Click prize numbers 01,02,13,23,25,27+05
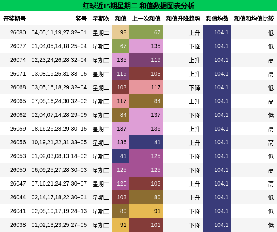 click(59, 225)
